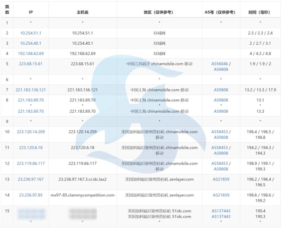The image size is (282, 228).
Task: Open IP link 221.183.136.121
Action: (31, 90)
